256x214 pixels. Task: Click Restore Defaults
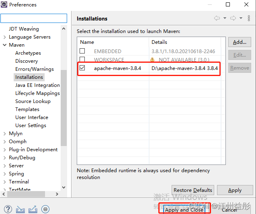193,190
